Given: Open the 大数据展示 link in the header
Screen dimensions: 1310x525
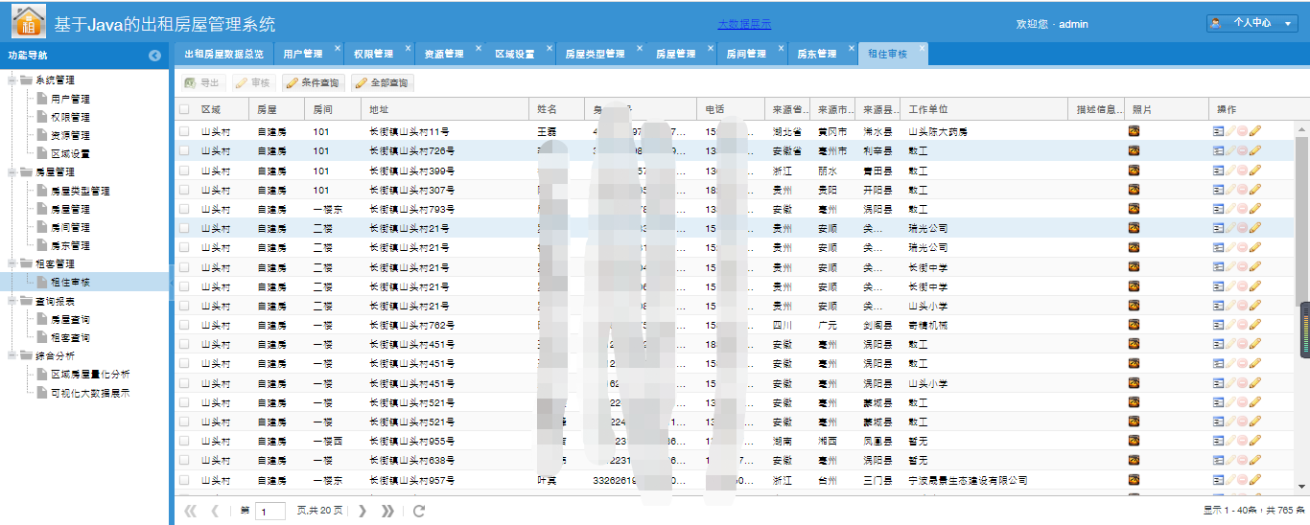Looking at the screenshot, I should pos(743,24).
